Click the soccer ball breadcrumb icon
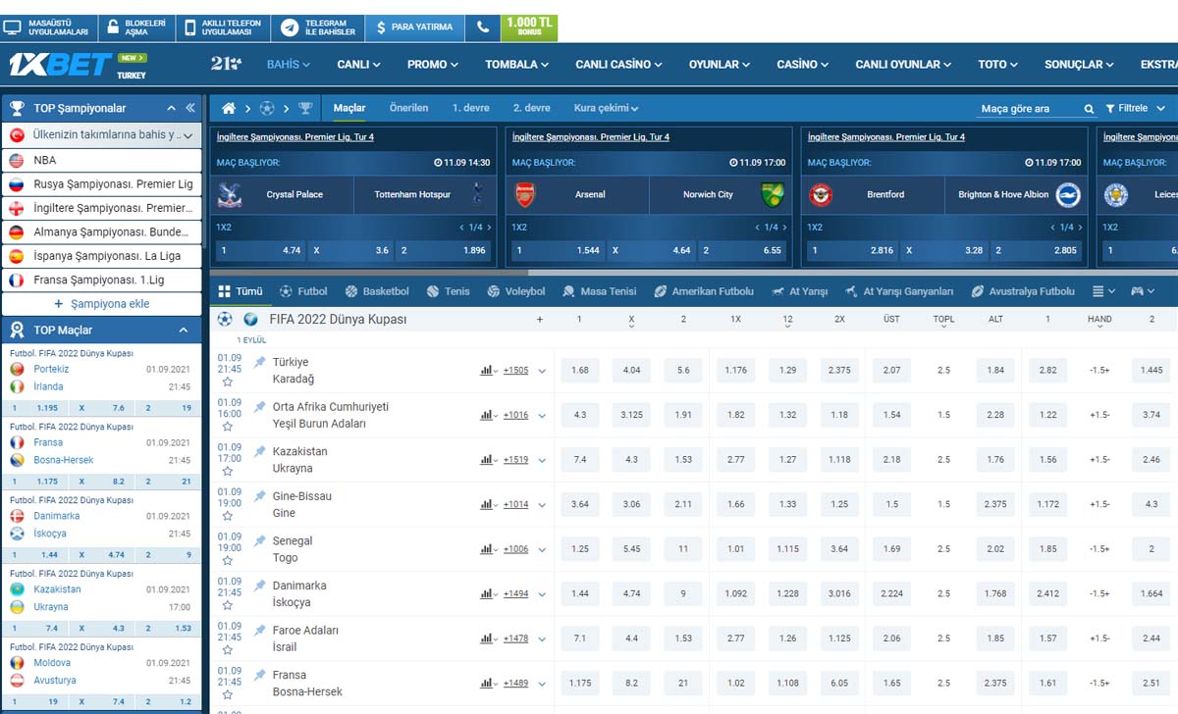 [x=267, y=108]
